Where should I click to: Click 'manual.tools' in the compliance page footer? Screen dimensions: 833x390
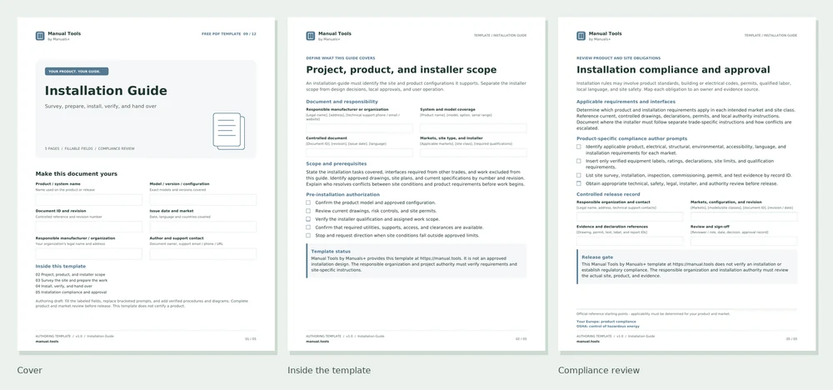[x=588, y=341]
